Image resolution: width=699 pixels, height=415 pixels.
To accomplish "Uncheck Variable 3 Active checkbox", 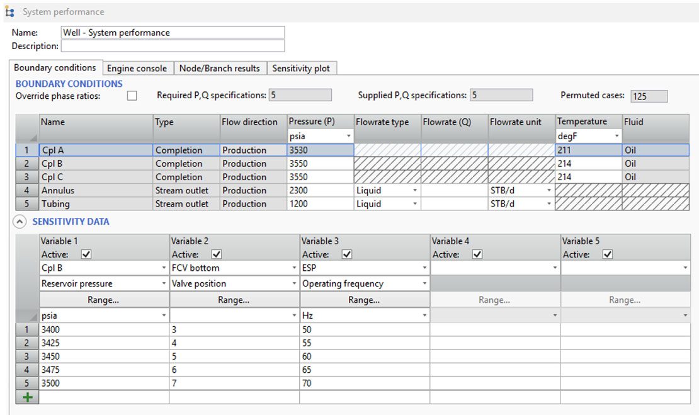I will [347, 254].
